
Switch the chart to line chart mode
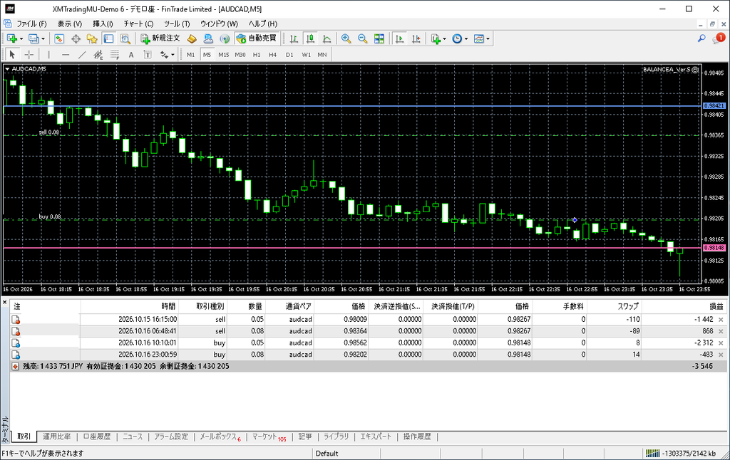327,39
